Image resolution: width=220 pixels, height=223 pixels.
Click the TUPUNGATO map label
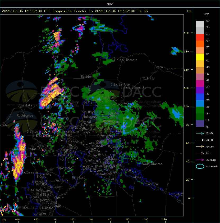pyautogui.click(x=43, y=184)
